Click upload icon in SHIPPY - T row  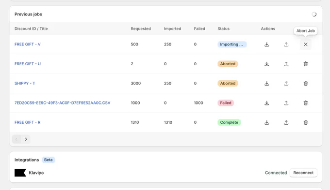click(x=286, y=83)
